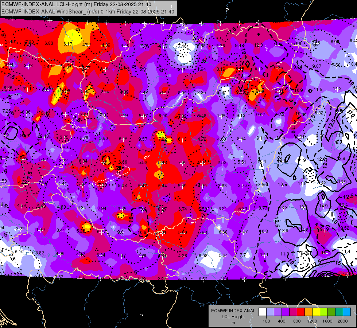Choose the teal legend swatch
357x328 pixels.
pos(339,312)
